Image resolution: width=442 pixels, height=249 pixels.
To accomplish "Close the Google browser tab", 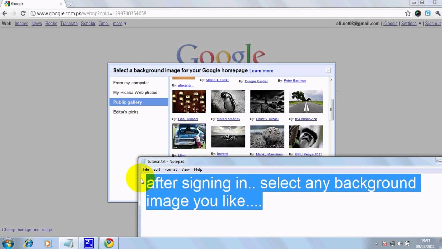I will point(61,4).
